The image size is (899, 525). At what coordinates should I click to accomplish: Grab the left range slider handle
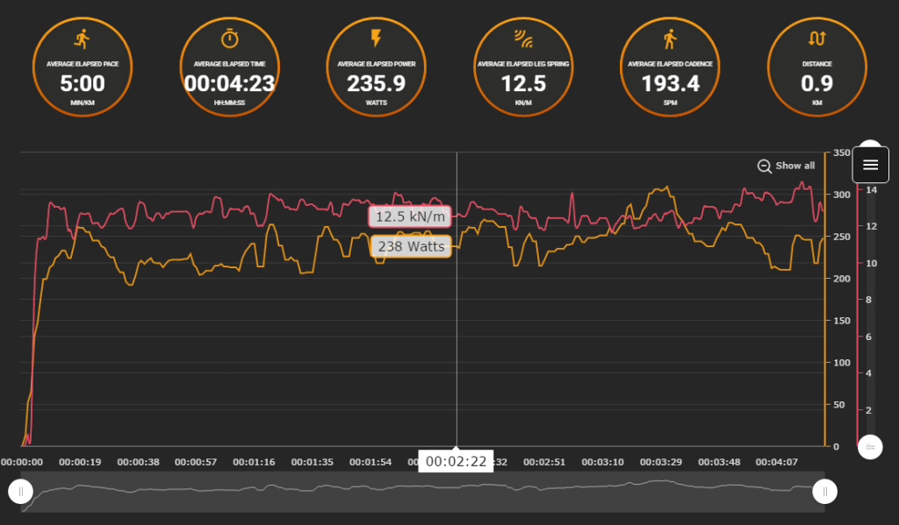point(21,491)
